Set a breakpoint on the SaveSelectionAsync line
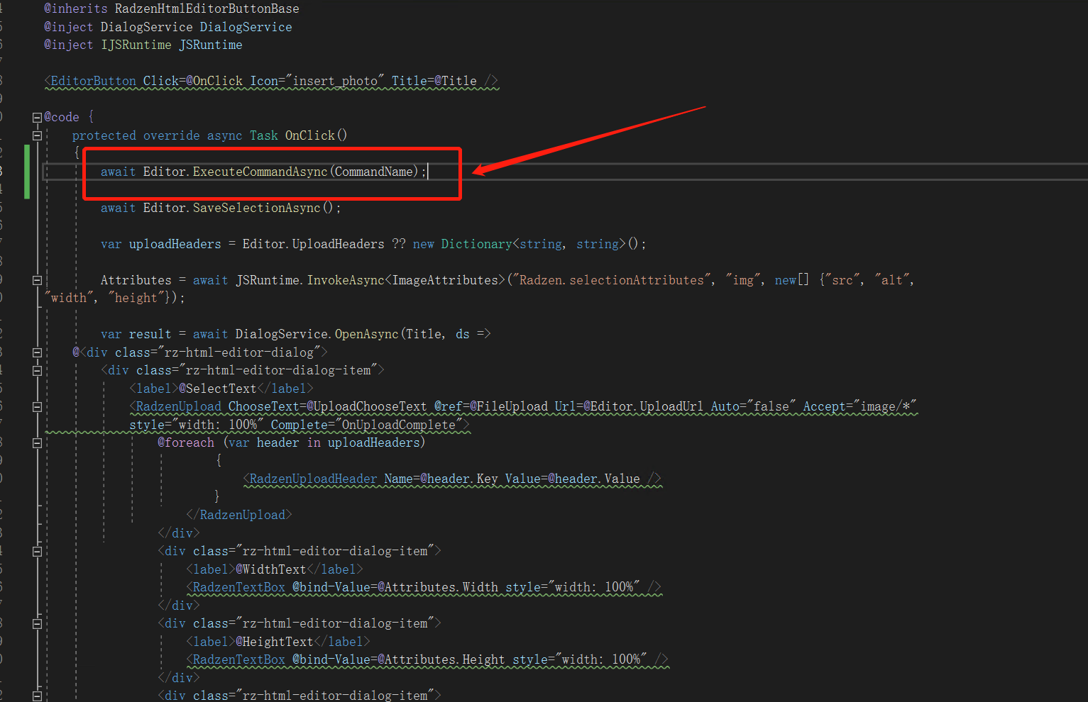The image size is (1088, 702). point(11,207)
